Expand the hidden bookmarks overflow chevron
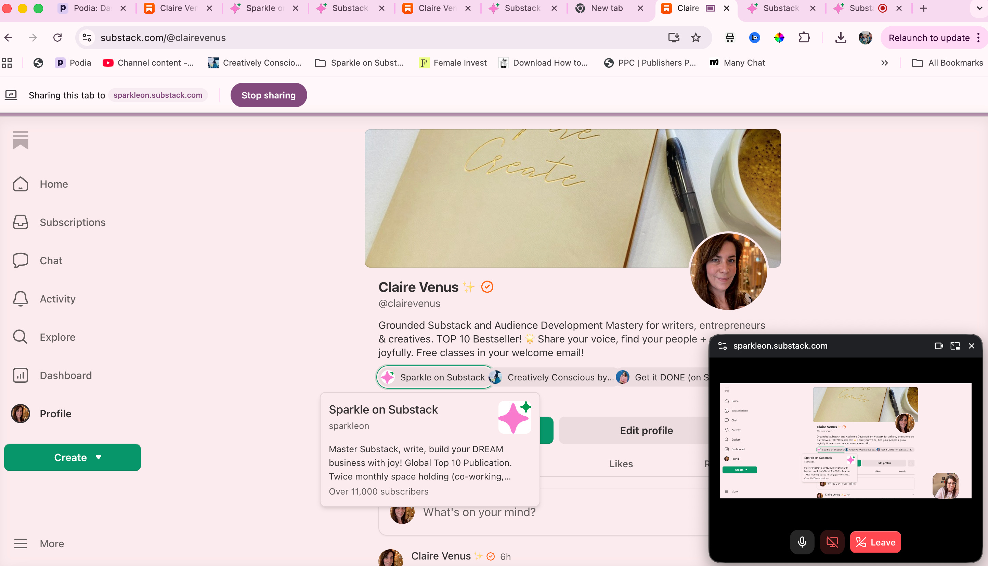This screenshot has width=988, height=566. pos(884,63)
